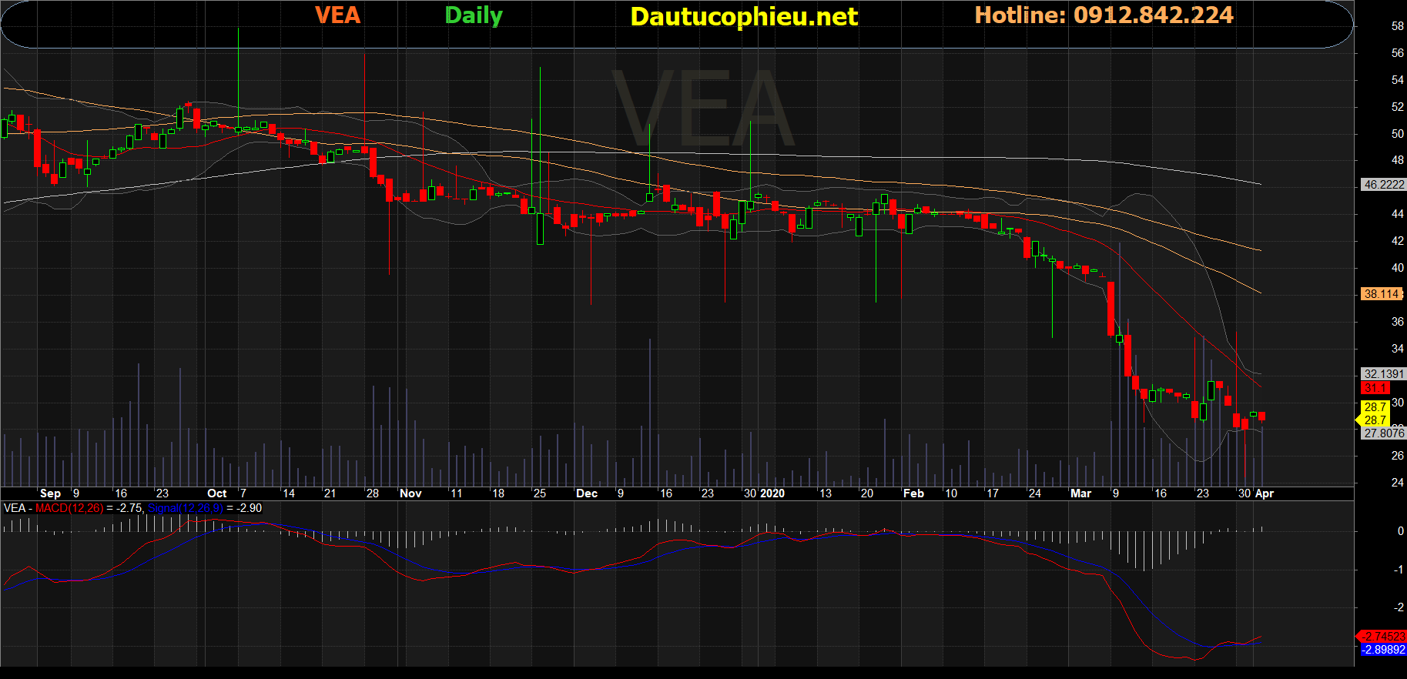Select the Dec marker on the date axis
The width and height of the screenshot is (1407, 679).
[587, 493]
